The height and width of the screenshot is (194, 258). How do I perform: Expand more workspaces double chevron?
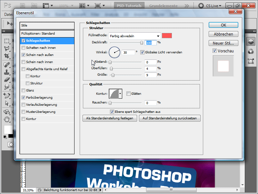187,6
